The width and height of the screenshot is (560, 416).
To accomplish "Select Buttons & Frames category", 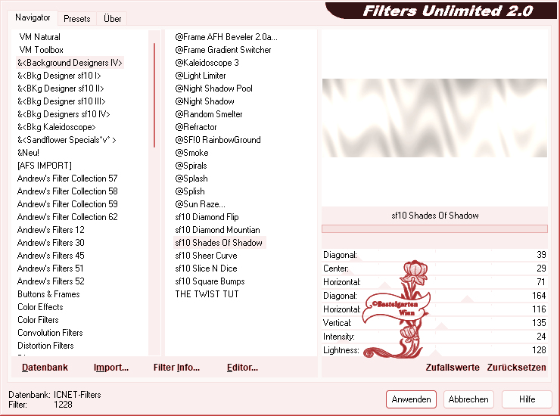I will tap(48, 294).
